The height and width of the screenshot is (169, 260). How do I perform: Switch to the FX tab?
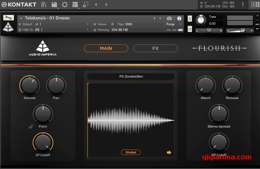(x=155, y=48)
